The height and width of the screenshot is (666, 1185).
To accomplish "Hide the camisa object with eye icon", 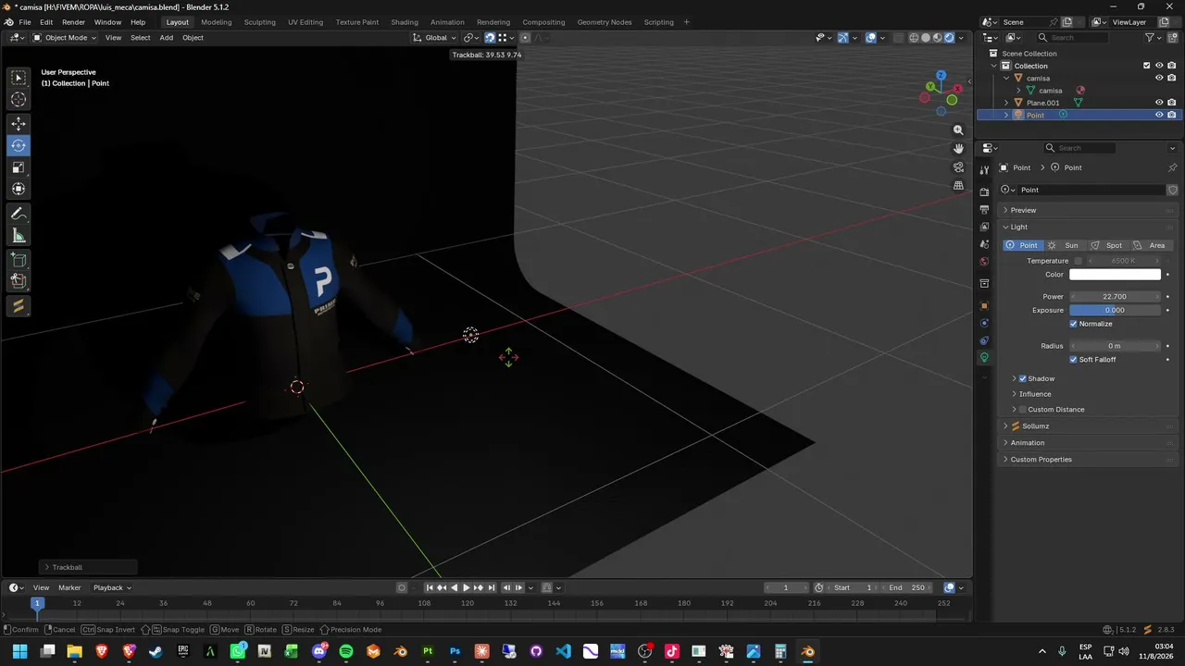I will (1159, 78).
